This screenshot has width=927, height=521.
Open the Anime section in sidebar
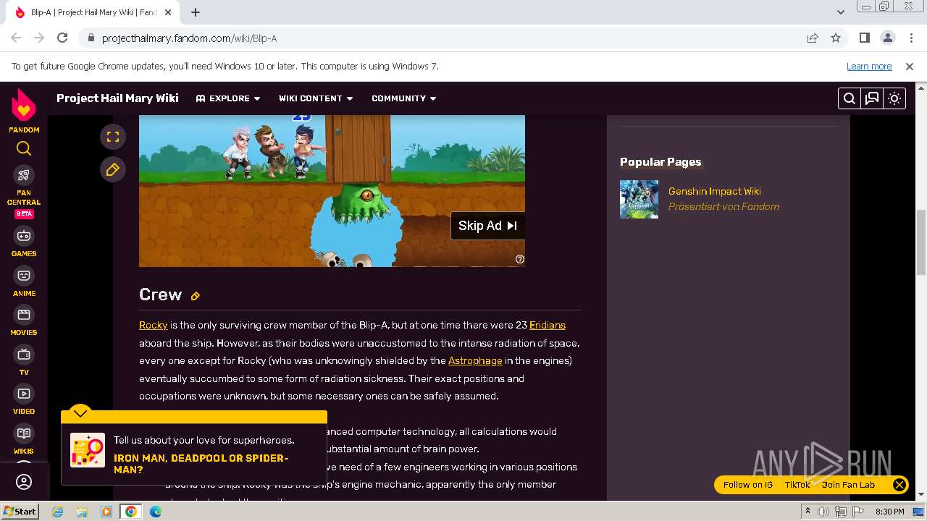click(24, 282)
